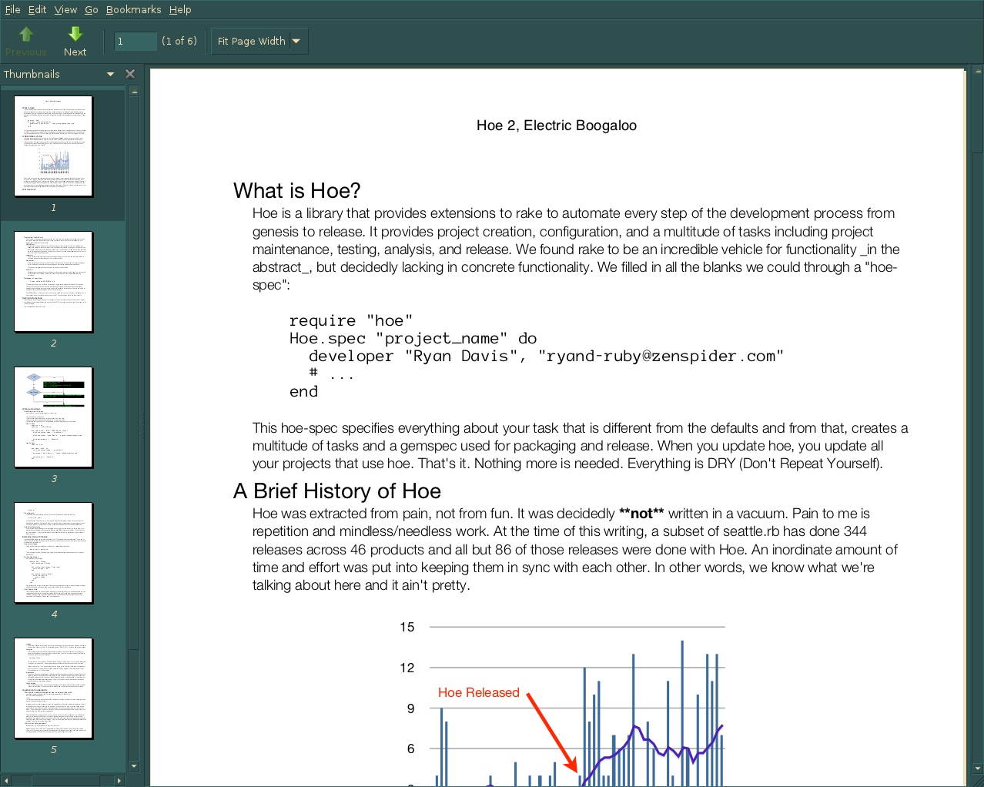Viewport: 984px width, 787px height.
Task: Click the page number input field
Action: pyautogui.click(x=136, y=42)
